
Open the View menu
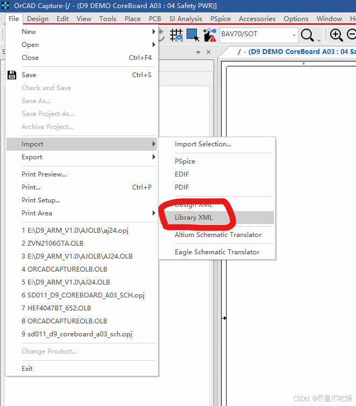(x=84, y=19)
